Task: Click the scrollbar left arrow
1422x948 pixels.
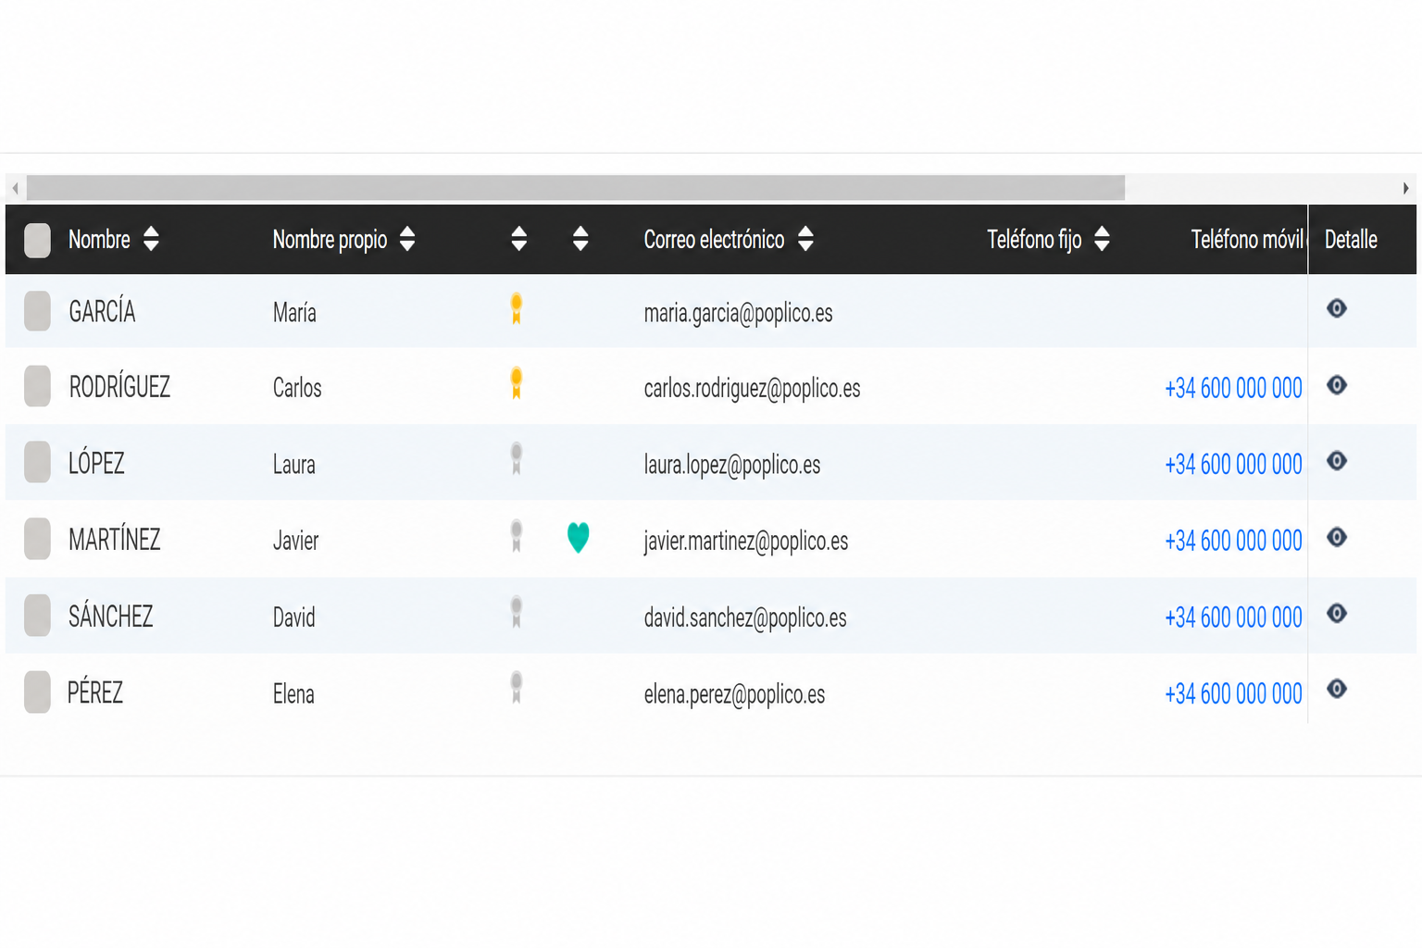Action: click(x=15, y=188)
